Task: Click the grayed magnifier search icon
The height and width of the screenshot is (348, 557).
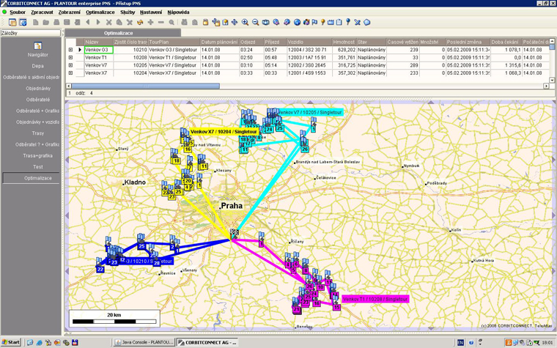Action: coord(171,23)
